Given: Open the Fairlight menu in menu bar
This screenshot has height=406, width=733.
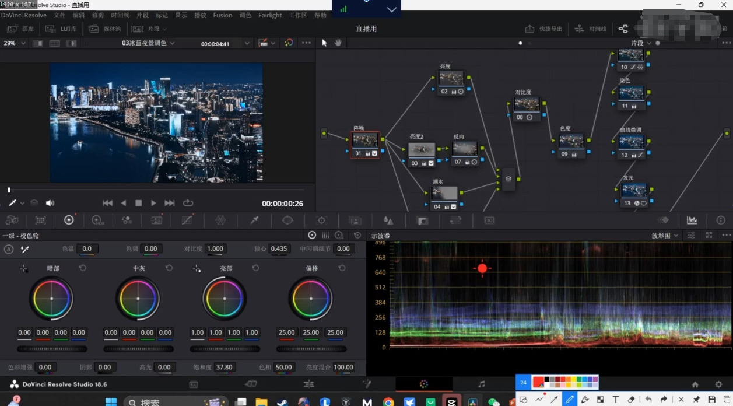Looking at the screenshot, I should (x=270, y=16).
